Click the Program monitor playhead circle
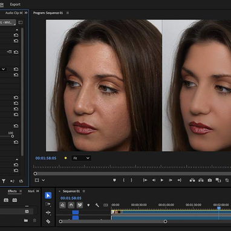 pyautogui.click(x=35, y=174)
